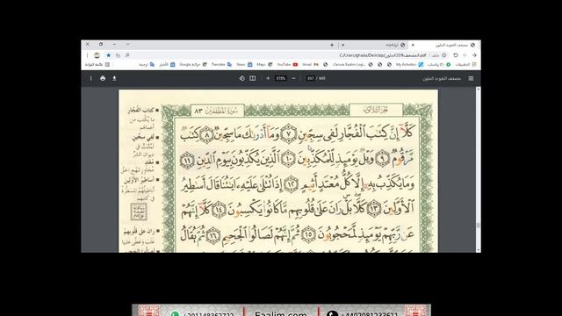This screenshot has width=562, height=316.
Task: Open the reading list قائمة القراءة
Action: point(97,64)
